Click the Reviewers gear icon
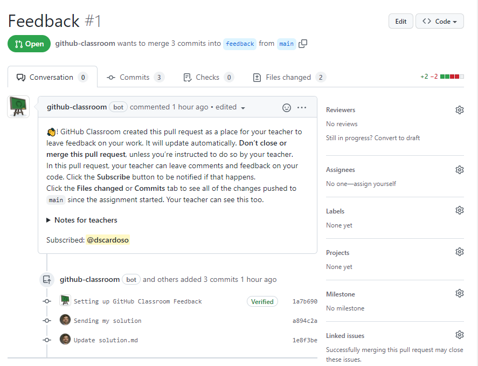 (459, 110)
